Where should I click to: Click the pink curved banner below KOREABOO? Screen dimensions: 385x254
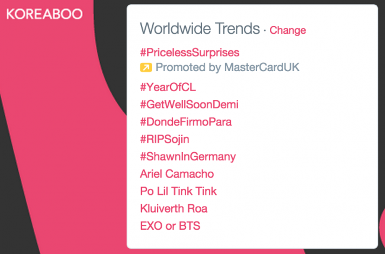point(62,123)
